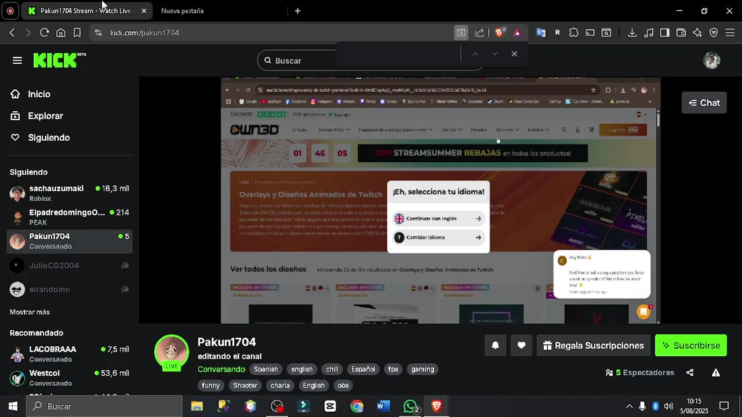The width and height of the screenshot is (742, 417).
Task: Expand the Chat panel
Action: coord(704,103)
